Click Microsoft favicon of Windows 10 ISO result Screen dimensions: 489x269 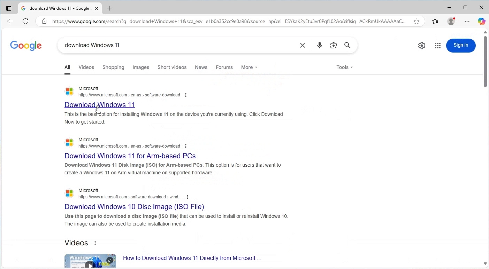pos(70,193)
